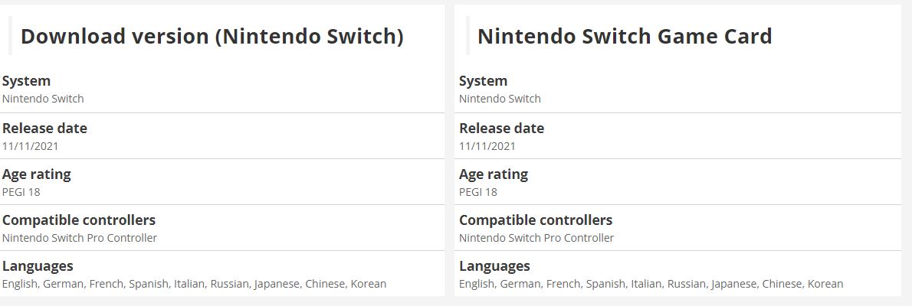
Task: Select System label in Game Card panel
Action: click(x=483, y=81)
